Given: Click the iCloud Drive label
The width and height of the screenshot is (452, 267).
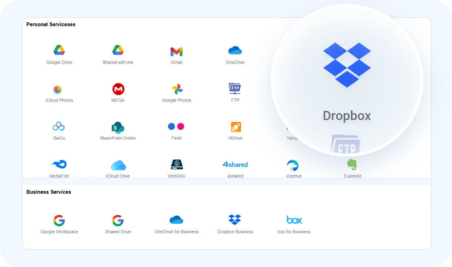Looking at the screenshot, I should (118, 176).
